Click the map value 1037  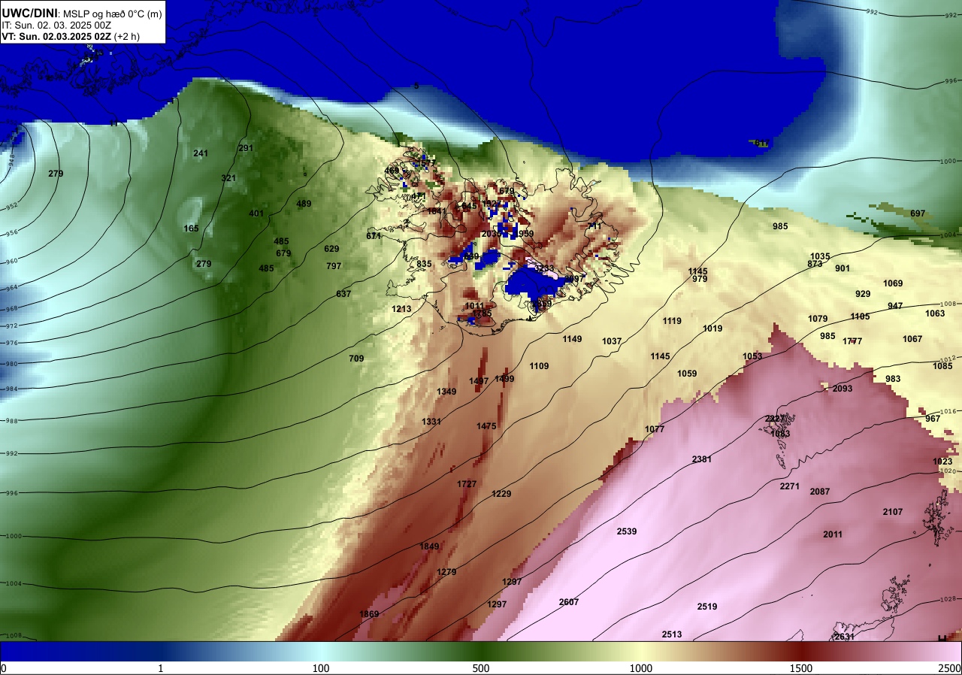[612, 341]
